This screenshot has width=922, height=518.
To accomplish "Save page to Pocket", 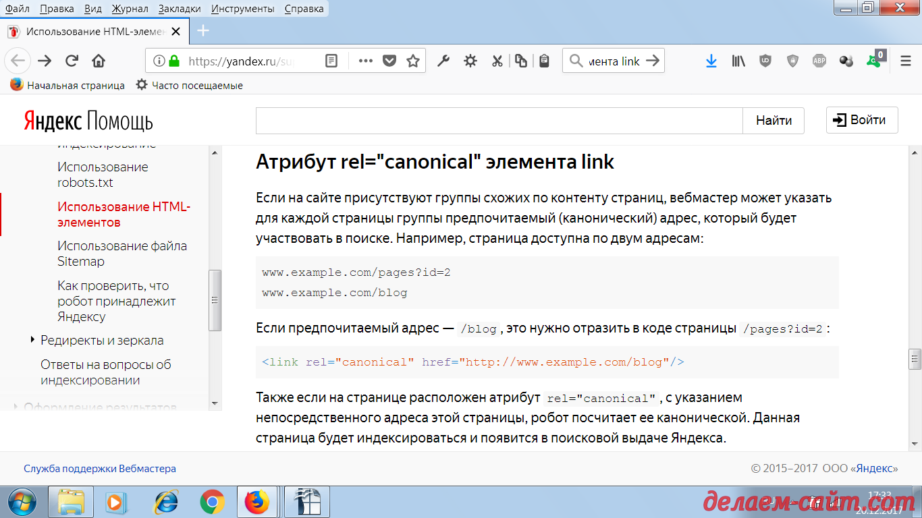I will click(x=389, y=61).
